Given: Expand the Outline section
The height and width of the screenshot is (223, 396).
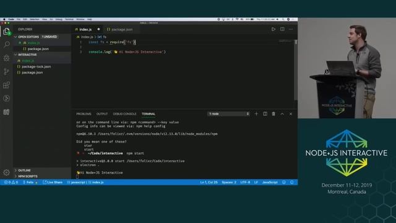Looking at the screenshot, I should point(24,170).
